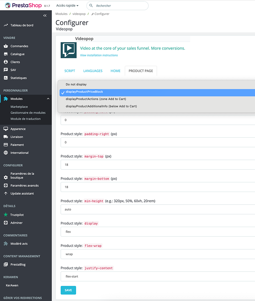The image size is (255, 301).
Task: Click the PrestaBlog icon
Action: click(x=6, y=264)
